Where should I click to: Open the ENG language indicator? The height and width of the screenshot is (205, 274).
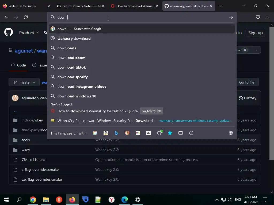pos(238,200)
